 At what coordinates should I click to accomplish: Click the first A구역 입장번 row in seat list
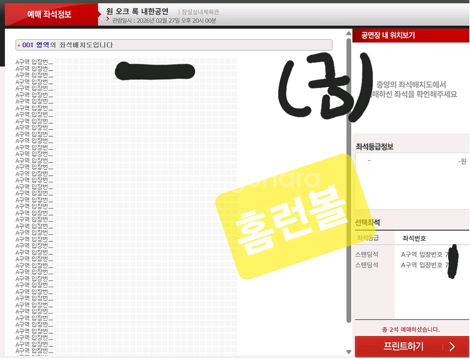(34, 62)
